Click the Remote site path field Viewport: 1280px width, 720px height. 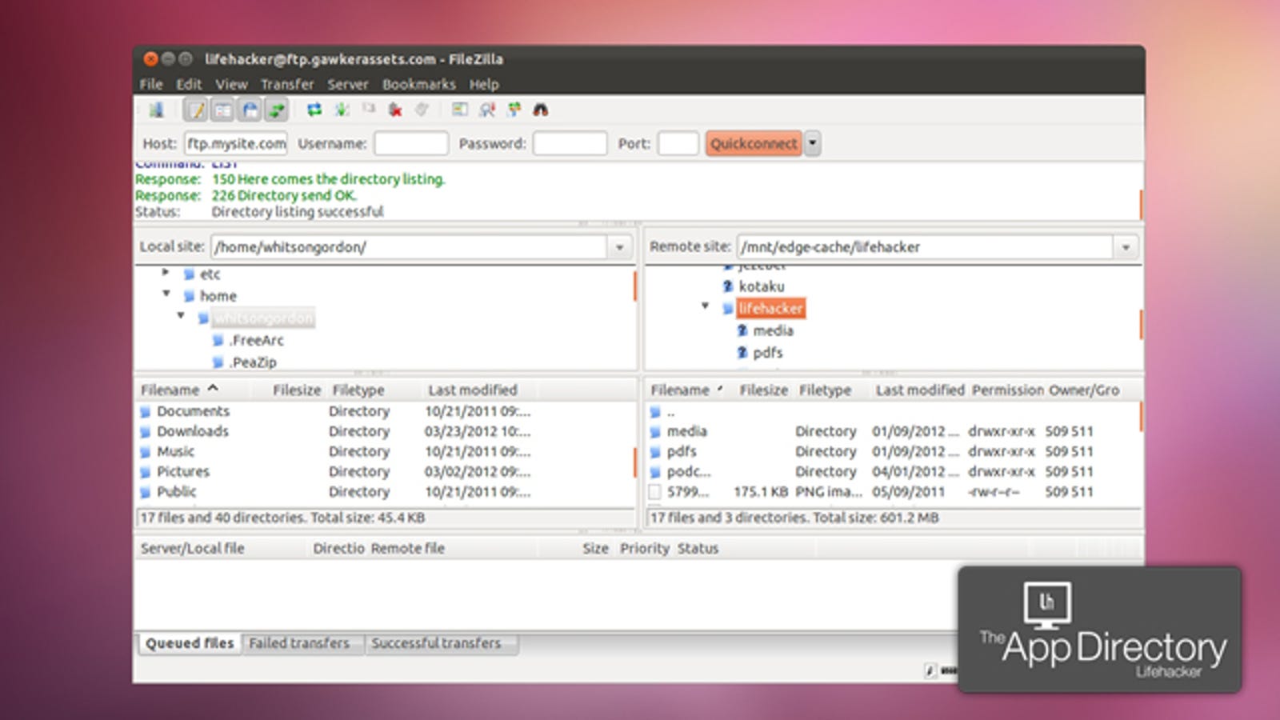pos(926,247)
